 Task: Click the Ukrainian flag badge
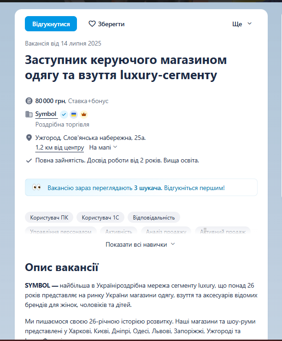pos(74,115)
